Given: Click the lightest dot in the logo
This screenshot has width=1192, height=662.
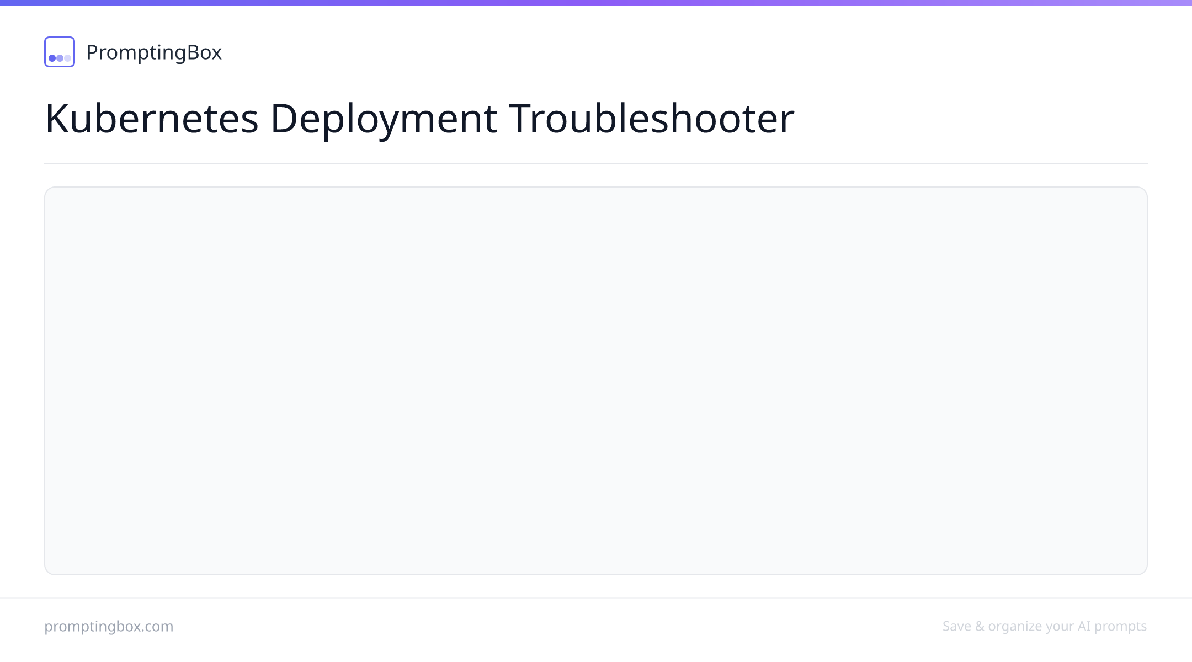Looking at the screenshot, I should tap(68, 58).
